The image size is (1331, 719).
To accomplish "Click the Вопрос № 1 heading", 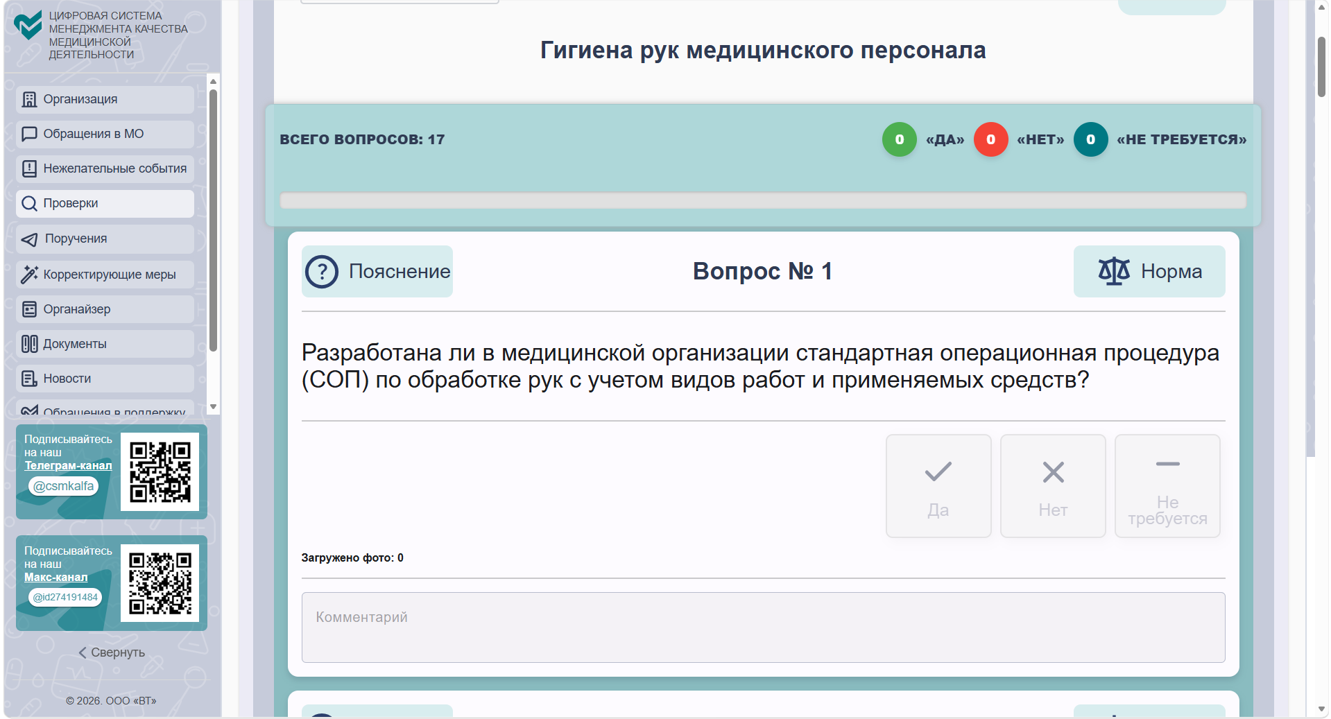I will coord(762,271).
